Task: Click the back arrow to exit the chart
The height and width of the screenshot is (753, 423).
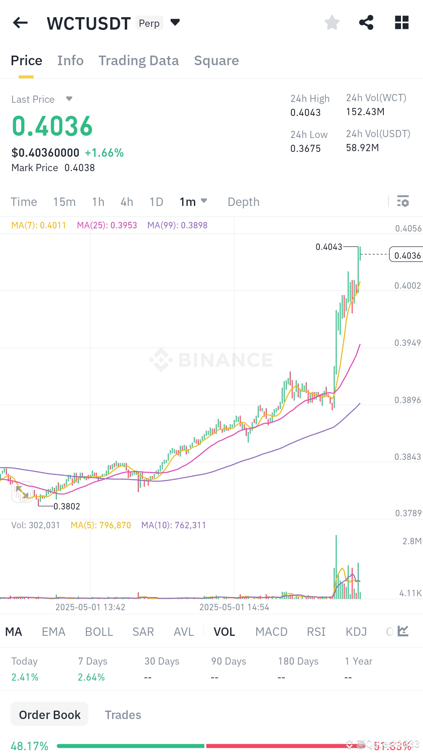Action: coord(20,23)
